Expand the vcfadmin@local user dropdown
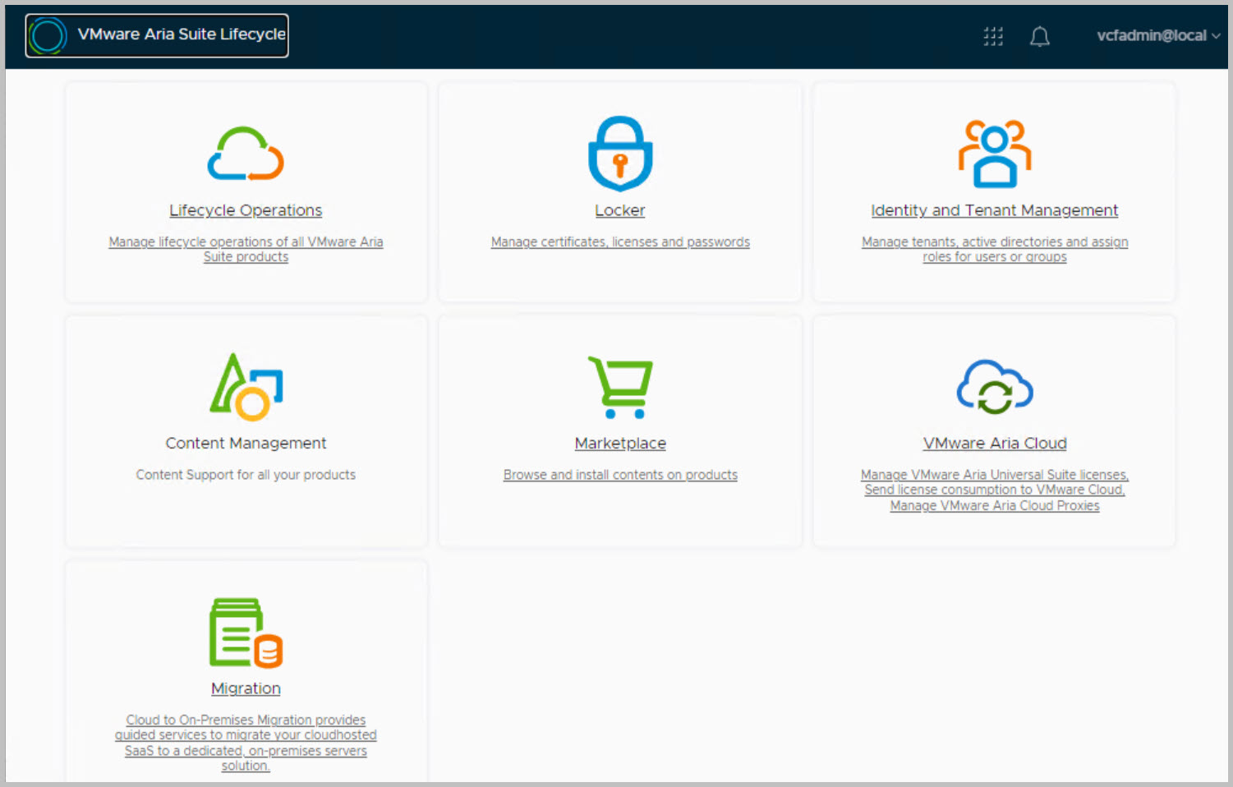This screenshot has height=787, width=1233. coord(1157,35)
